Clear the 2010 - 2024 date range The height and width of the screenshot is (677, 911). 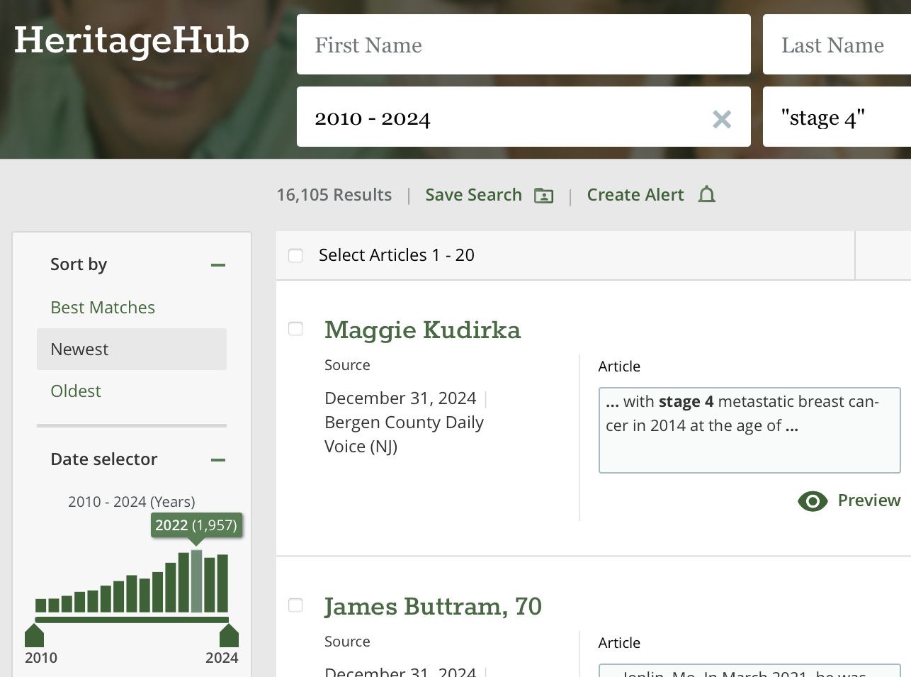722,119
